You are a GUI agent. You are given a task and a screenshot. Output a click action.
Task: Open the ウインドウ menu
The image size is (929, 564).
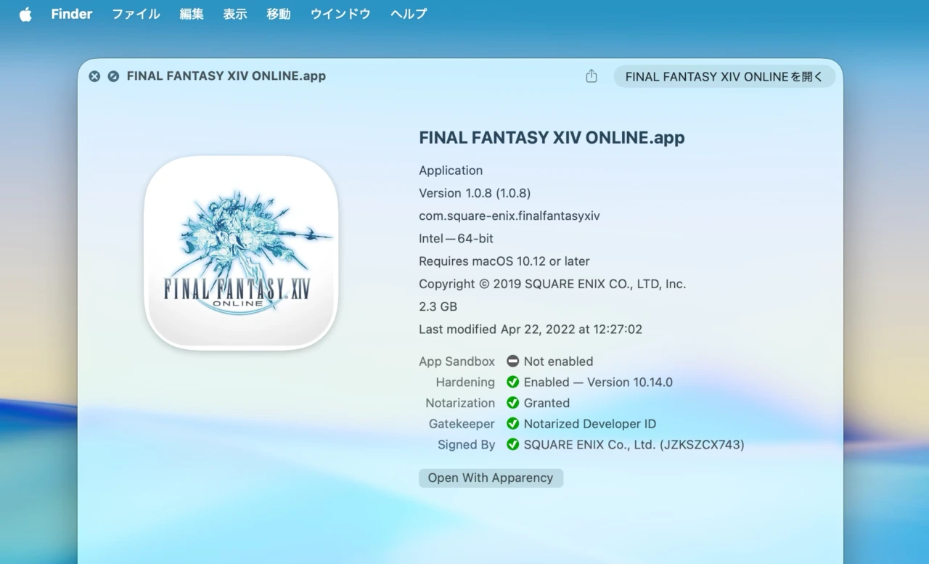(339, 13)
